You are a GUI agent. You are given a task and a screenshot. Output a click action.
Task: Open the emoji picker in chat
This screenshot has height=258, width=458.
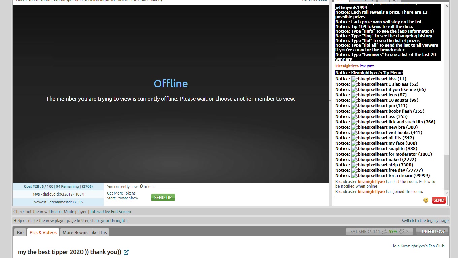tap(426, 200)
